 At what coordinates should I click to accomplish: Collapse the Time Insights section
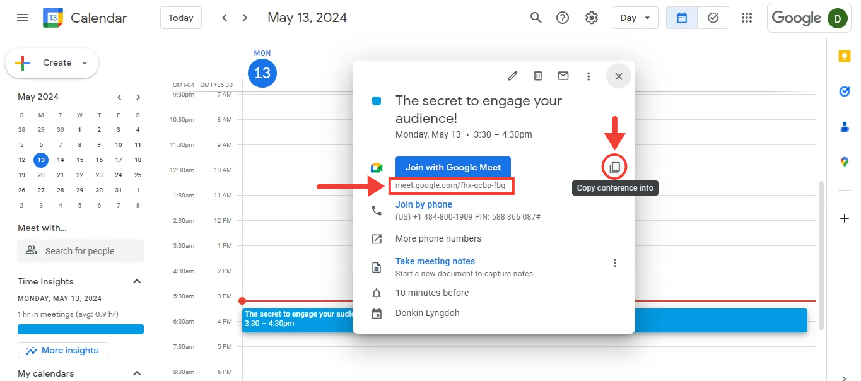point(137,281)
